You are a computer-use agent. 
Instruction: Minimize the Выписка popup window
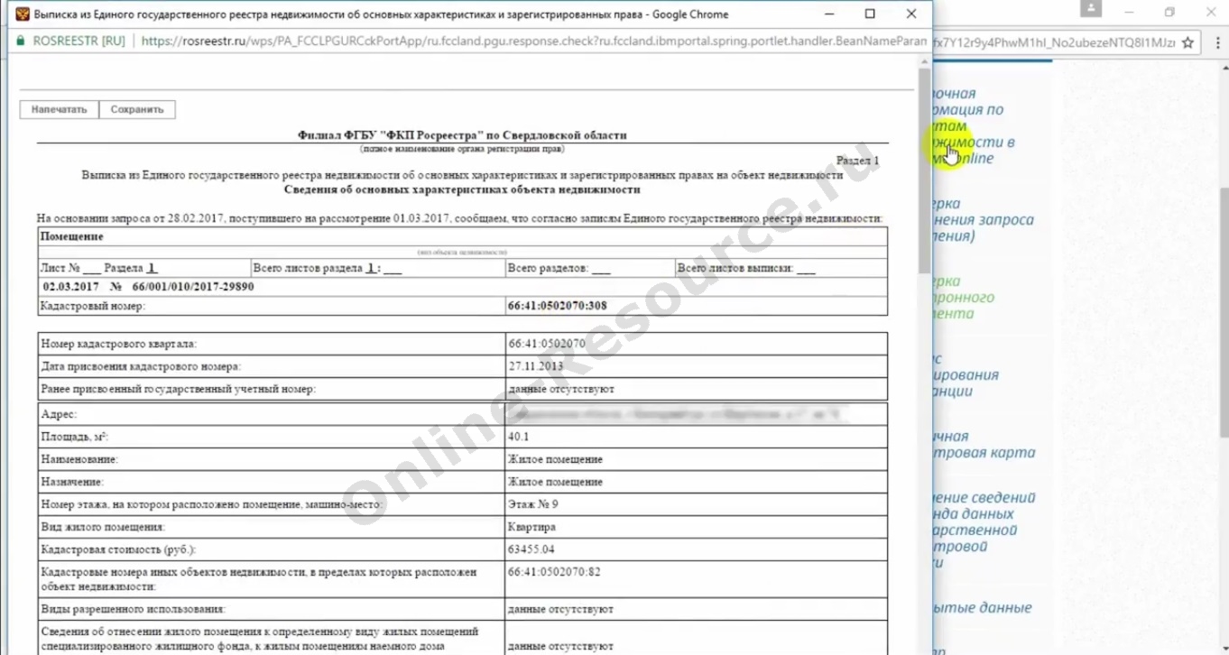click(x=828, y=14)
